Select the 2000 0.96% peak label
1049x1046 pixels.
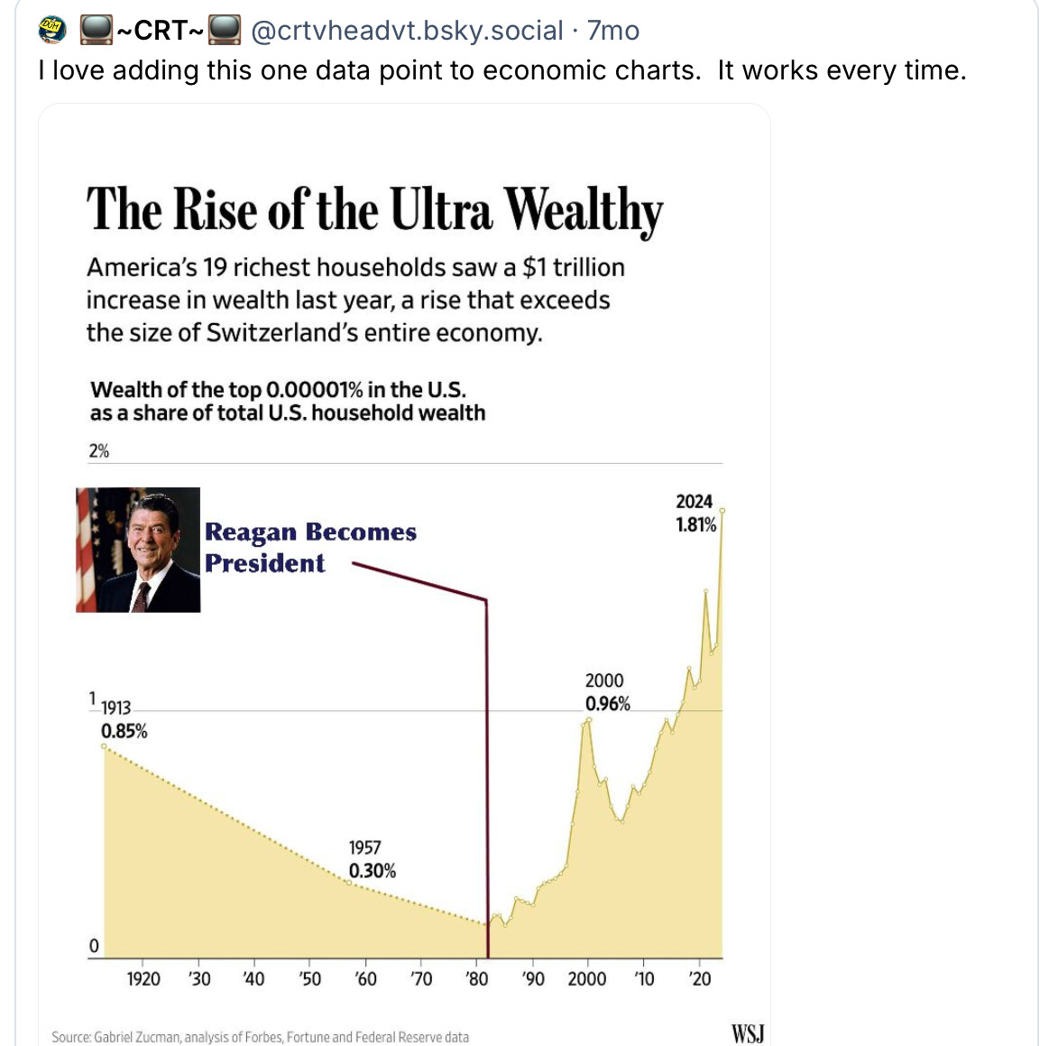[x=606, y=692]
